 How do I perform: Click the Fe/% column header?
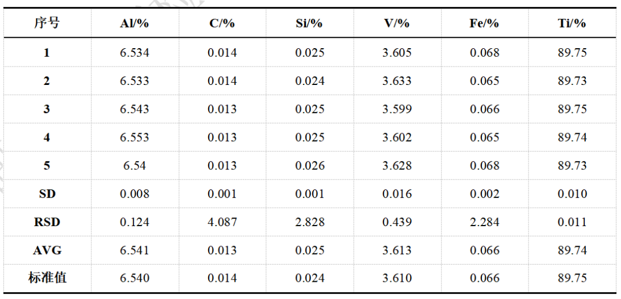[x=484, y=24]
